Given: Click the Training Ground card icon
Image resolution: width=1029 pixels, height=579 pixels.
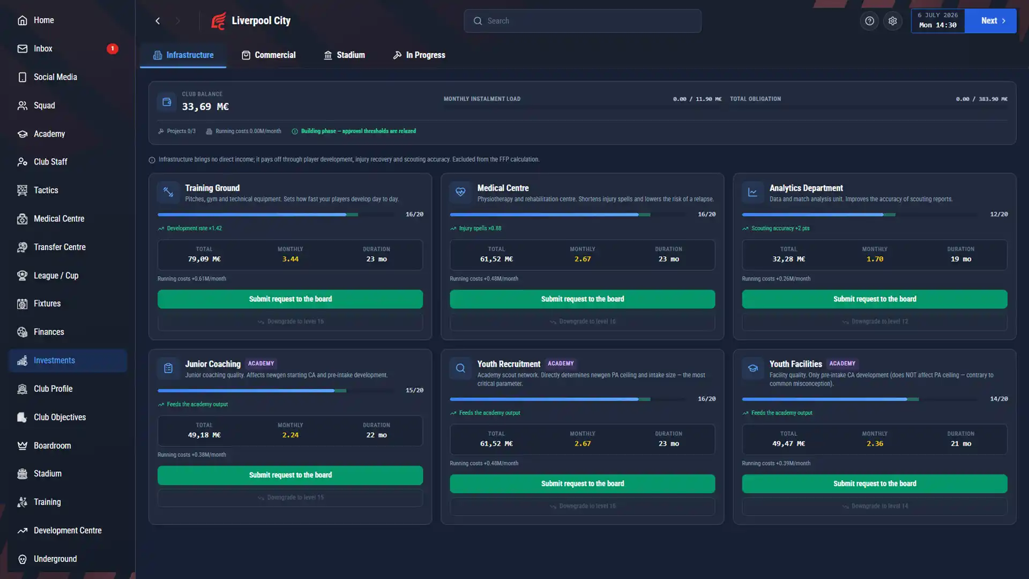Looking at the screenshot, I should (x=168, y=192).
